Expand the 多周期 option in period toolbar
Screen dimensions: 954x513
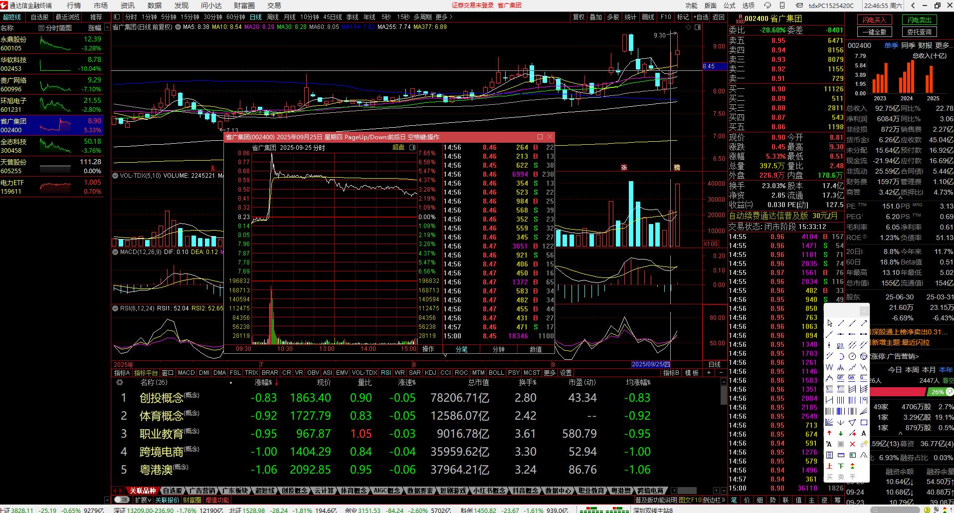(x=422, y=17)
